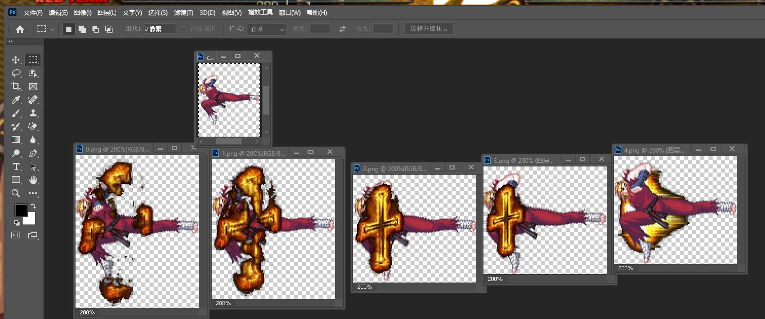Change screen mode in toolbox
Viewport: 765px width, 319px height.
click(x=33, y=235)
